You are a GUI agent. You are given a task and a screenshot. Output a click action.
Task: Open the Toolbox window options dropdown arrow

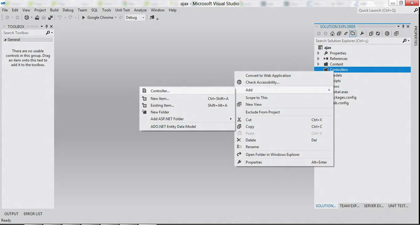pyautogui.click(x=41, y=27)
